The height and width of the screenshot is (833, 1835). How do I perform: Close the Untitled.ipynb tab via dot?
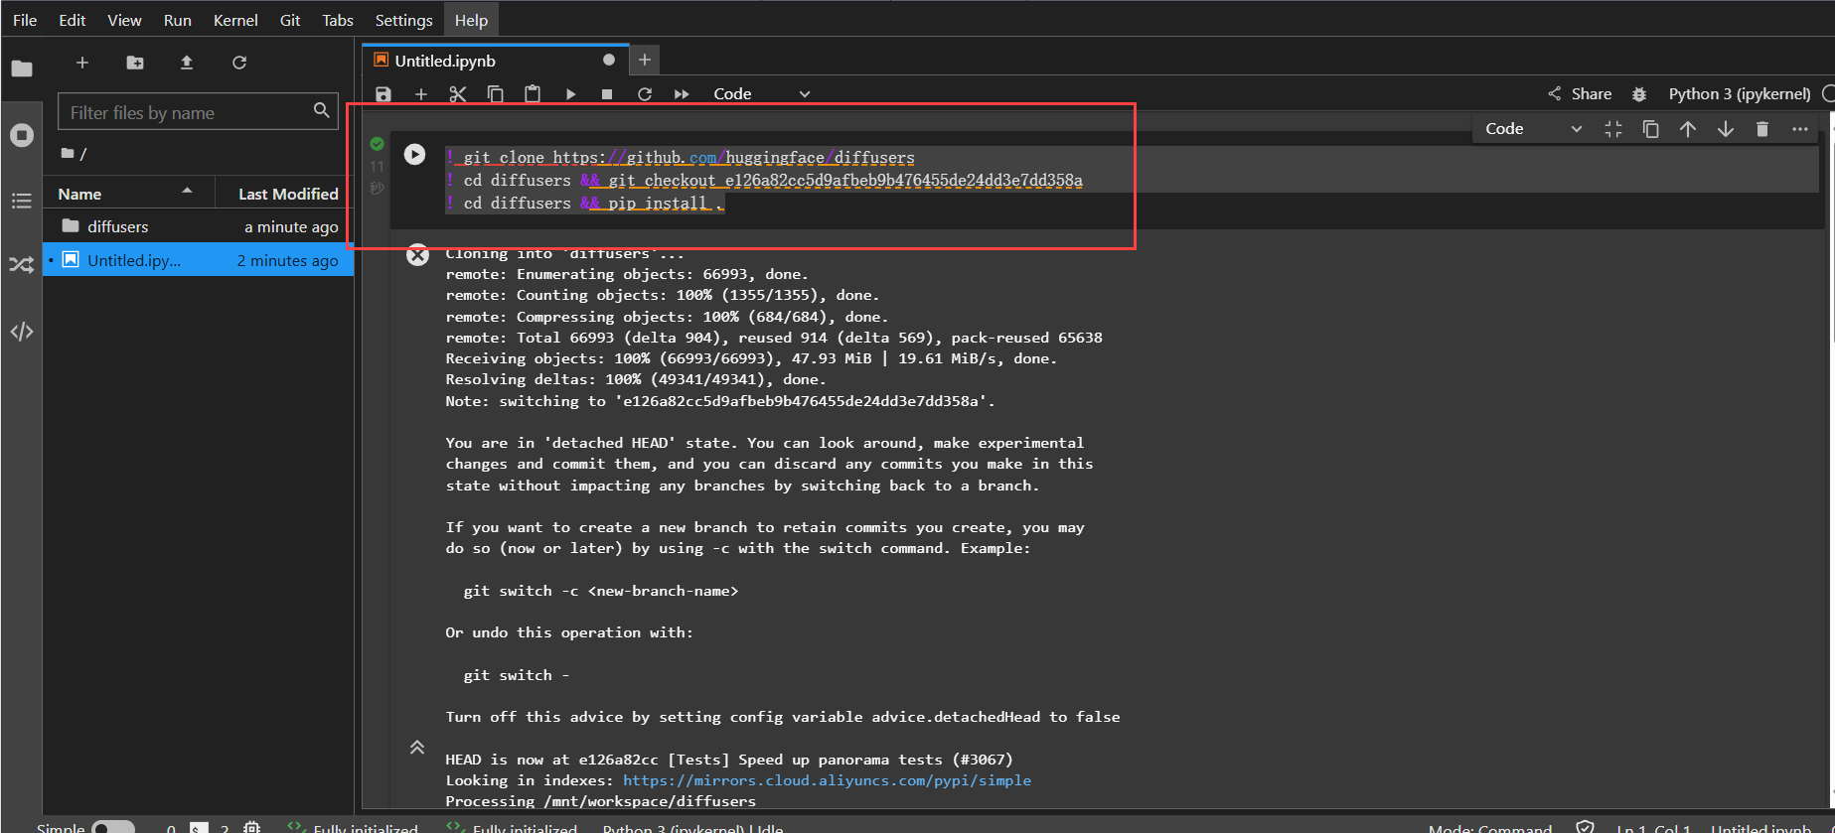(x=609, y=61)
